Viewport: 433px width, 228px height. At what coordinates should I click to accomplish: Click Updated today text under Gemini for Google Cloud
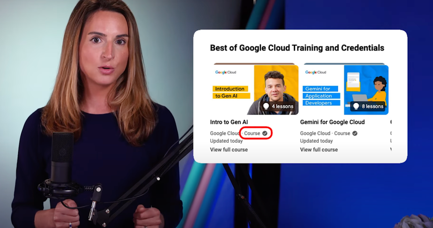point(316,141)
